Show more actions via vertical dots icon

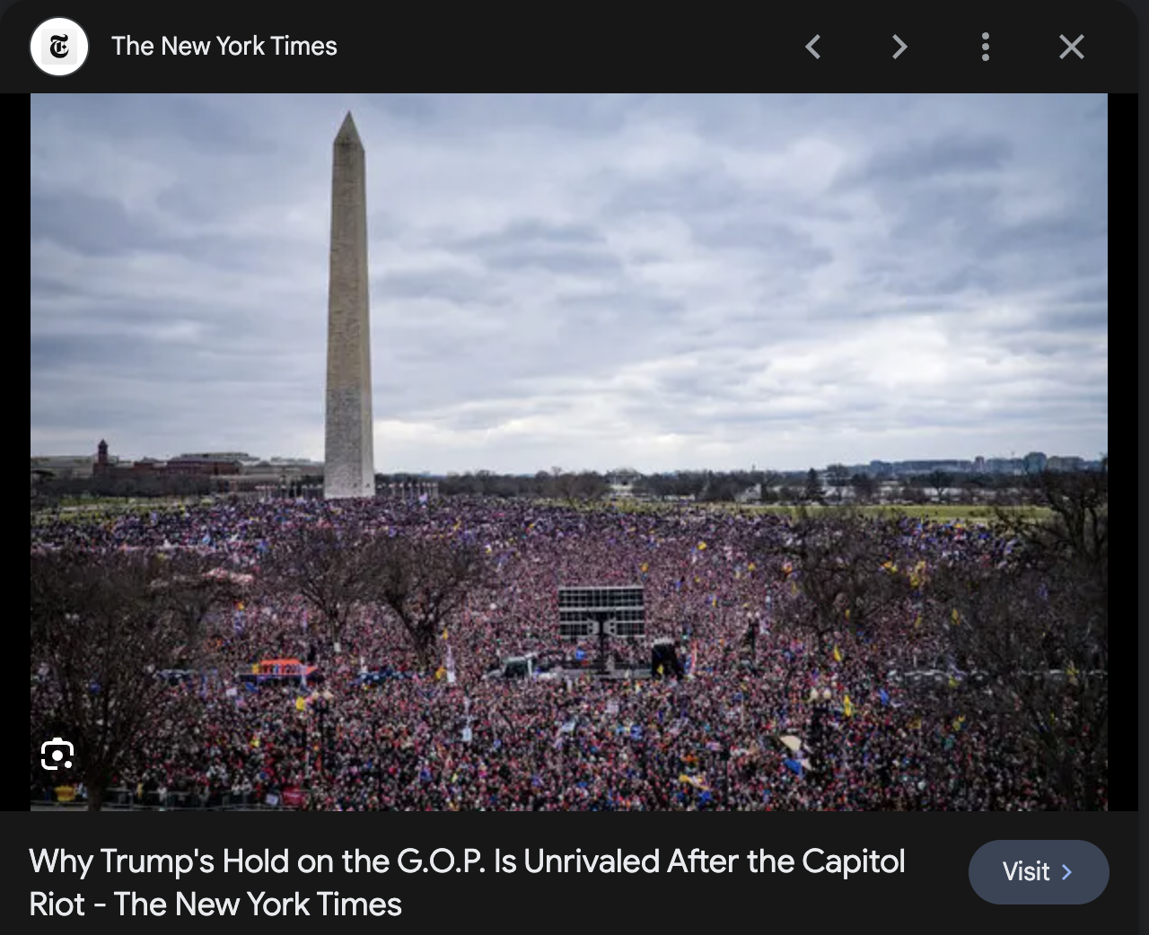pyautogui.click(x=986, y=47)
